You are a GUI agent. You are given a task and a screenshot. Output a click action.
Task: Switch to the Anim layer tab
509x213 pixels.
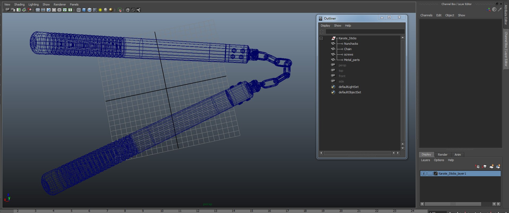[x=458, y=155]
